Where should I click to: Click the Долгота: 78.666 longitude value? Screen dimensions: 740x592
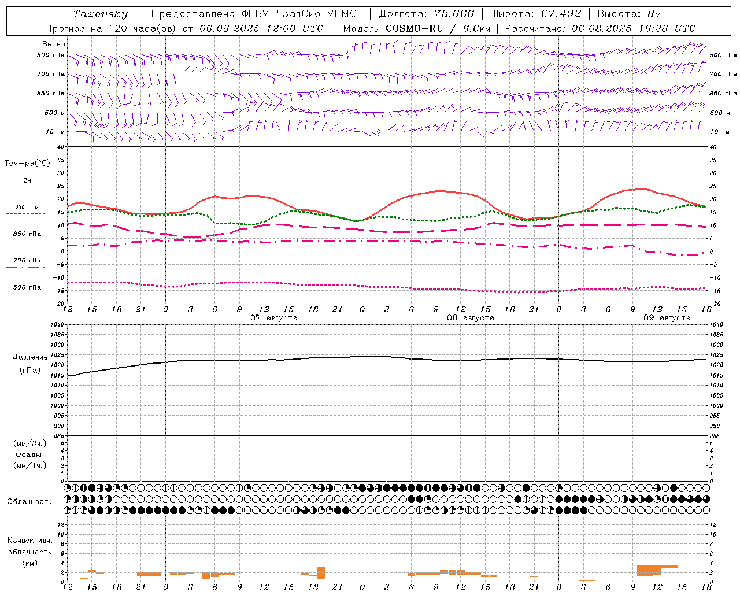pyautogui.click(x=426, y=14)
